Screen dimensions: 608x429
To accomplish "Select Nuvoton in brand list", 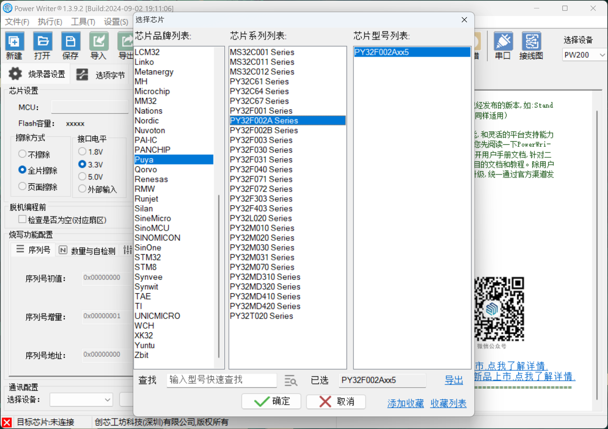I will point(174,130).
